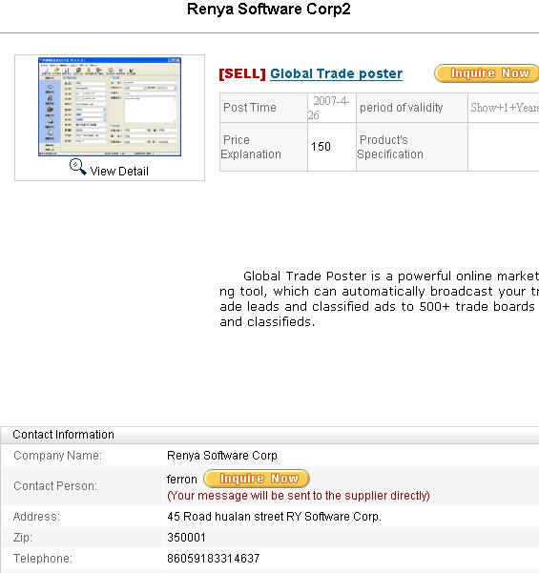Click the Zip: label
The image size is (539, 573).
tap(23, 537)
